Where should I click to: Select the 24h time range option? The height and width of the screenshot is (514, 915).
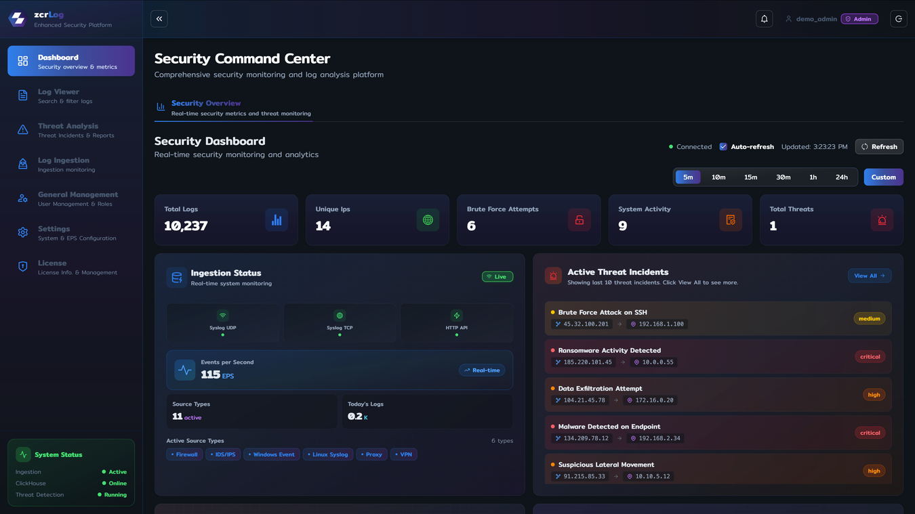point(841,177)
